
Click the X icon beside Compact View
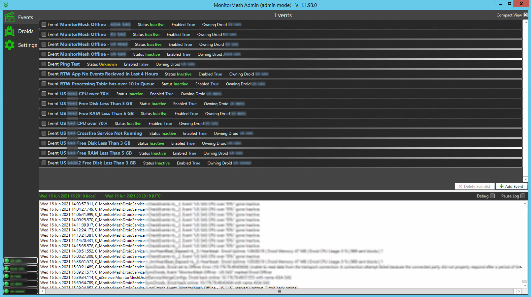(x=525, y=15)
